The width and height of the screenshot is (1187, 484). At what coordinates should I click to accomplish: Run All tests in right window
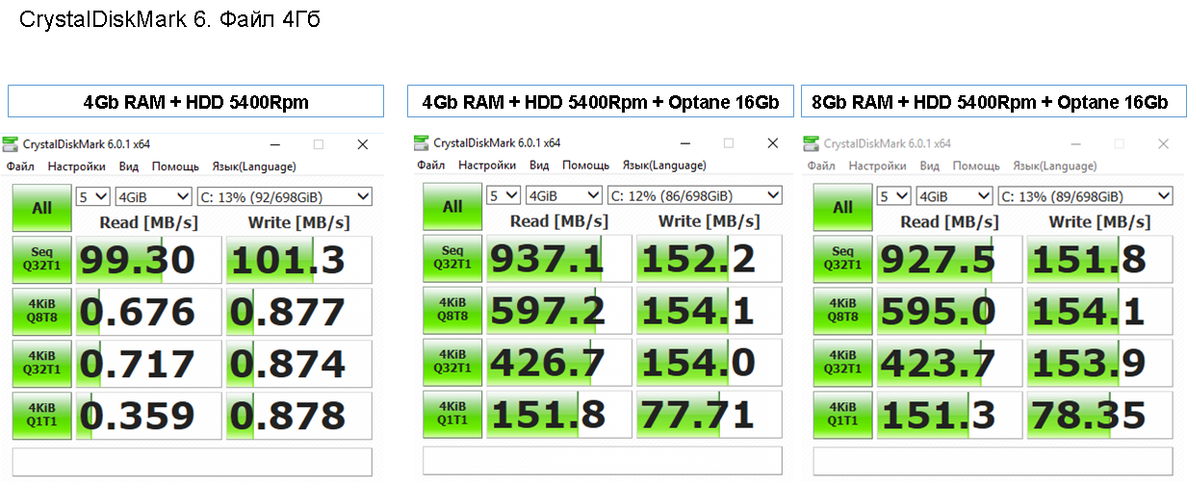coord(842,207)
